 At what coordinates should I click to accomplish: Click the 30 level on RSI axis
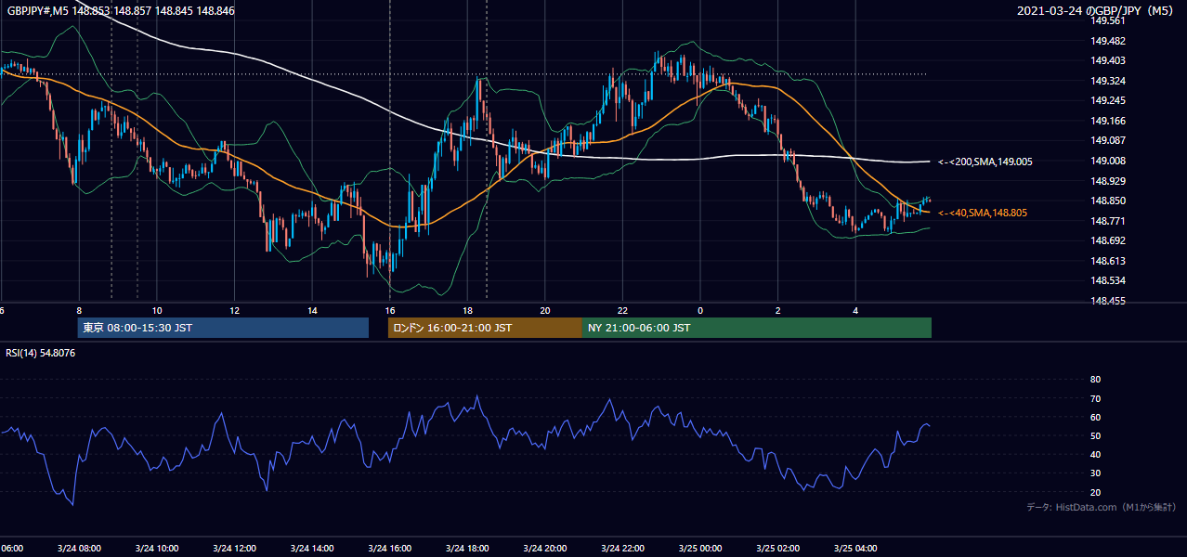pyautogui.click(x=1095, y=473)
